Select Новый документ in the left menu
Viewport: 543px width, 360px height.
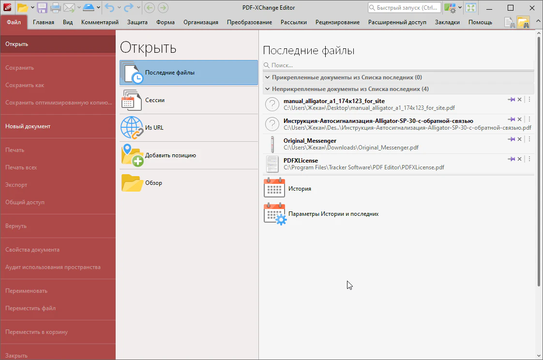tap(28, 126)
